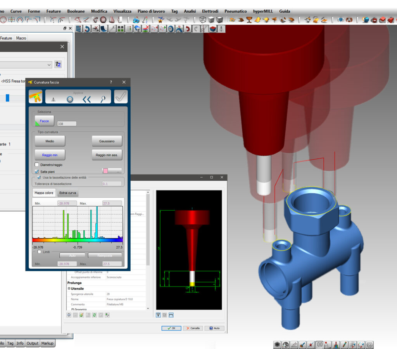Image resolution: width=397 pixels, height=349 pixels.
Task: Click the double back arrows in Applica bar
Action: 86,99
